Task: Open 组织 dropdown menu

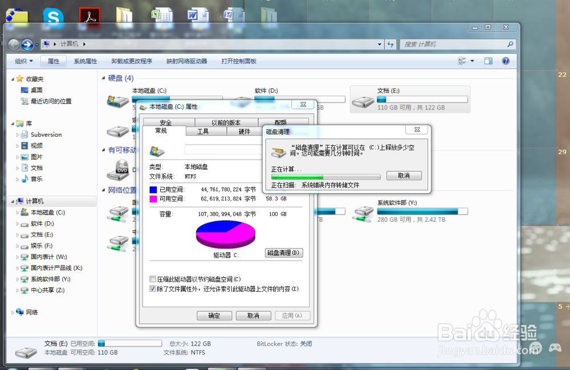Action: coord(23,61)
